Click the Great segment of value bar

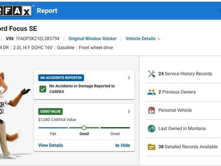115,128
